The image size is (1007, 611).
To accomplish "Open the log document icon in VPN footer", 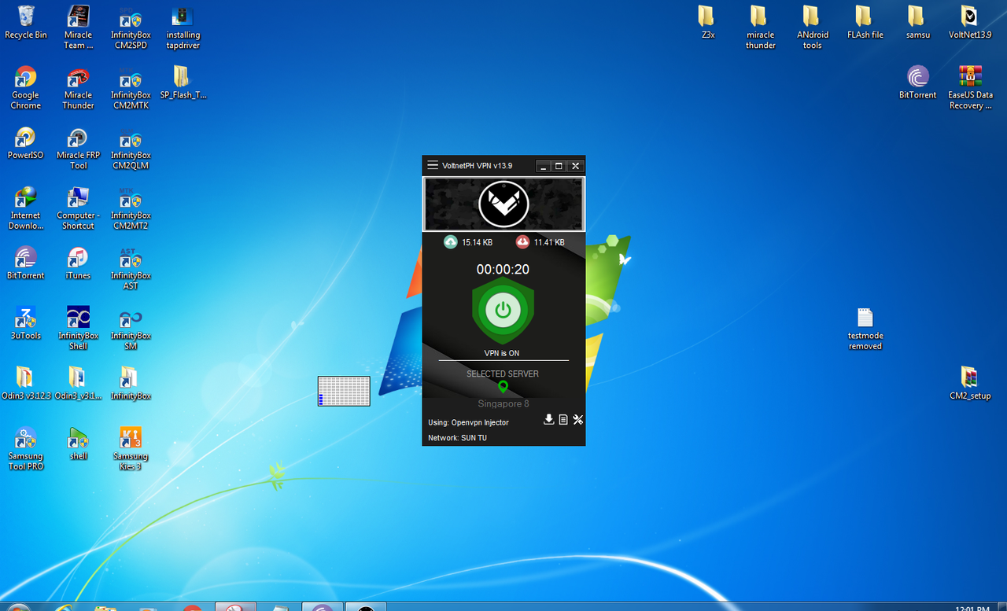I will point(563,420).
